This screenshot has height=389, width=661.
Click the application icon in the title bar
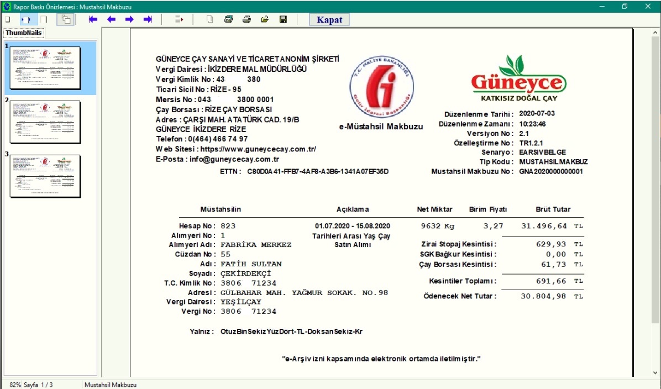coord(6,7)
